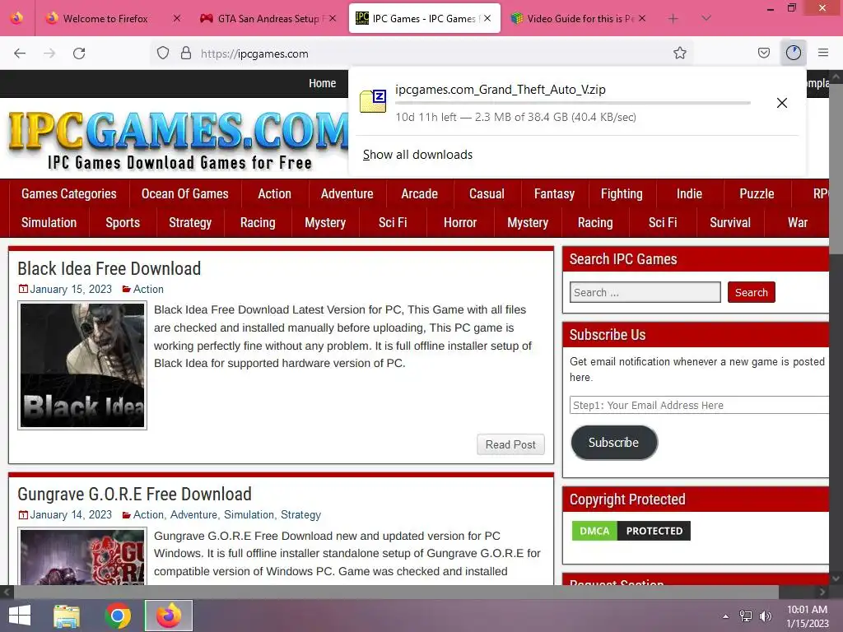Open the Games Categories menu

(69, 194)
